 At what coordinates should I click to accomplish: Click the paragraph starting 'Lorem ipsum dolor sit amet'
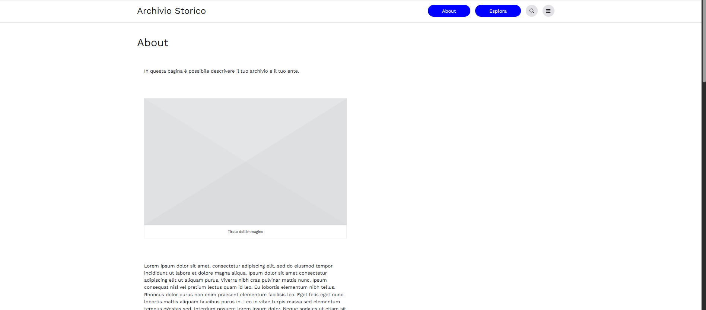click(245, 287)
